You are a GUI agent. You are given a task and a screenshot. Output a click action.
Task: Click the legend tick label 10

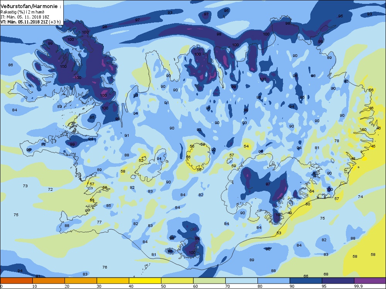coord(34,286)
